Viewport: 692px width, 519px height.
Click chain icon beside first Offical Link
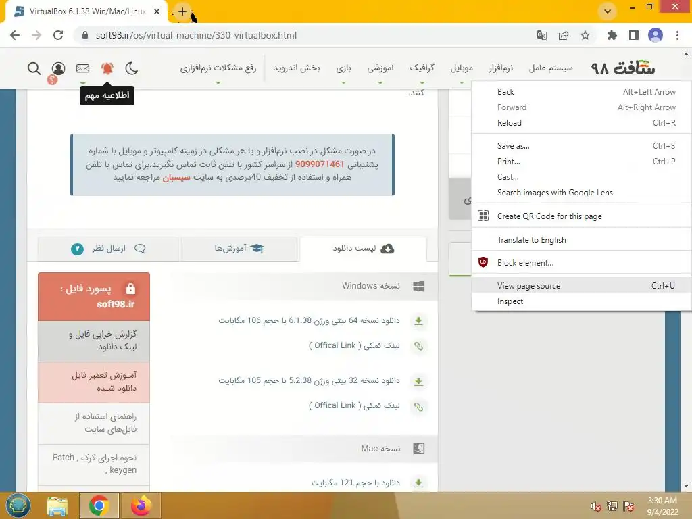click(x=418, y=346)
